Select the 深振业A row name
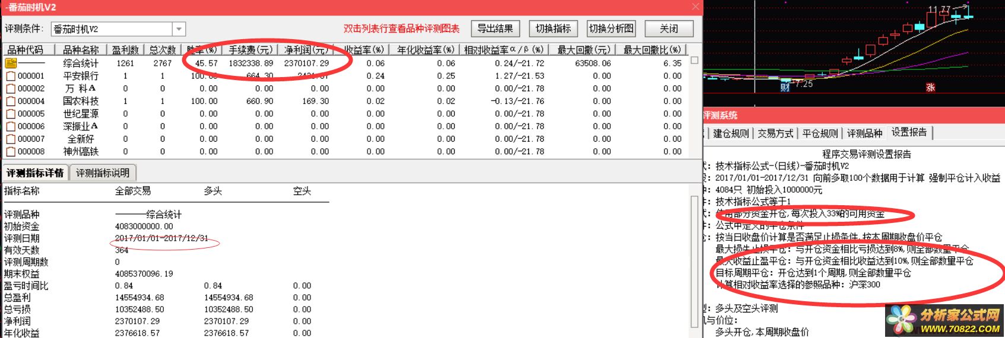 click(x=81, y=126)
